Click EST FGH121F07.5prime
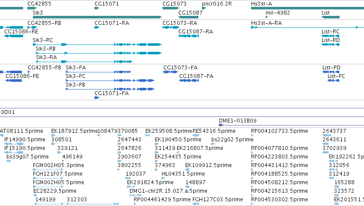Viewport: 364px width, 206px height. [58, 174]
